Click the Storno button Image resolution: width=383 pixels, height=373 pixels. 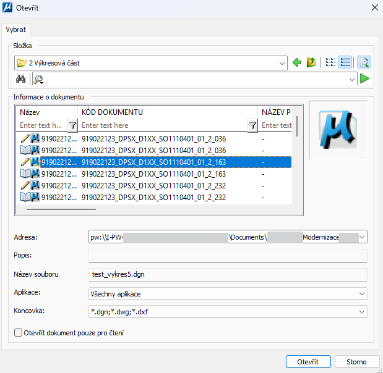(356, 362)
